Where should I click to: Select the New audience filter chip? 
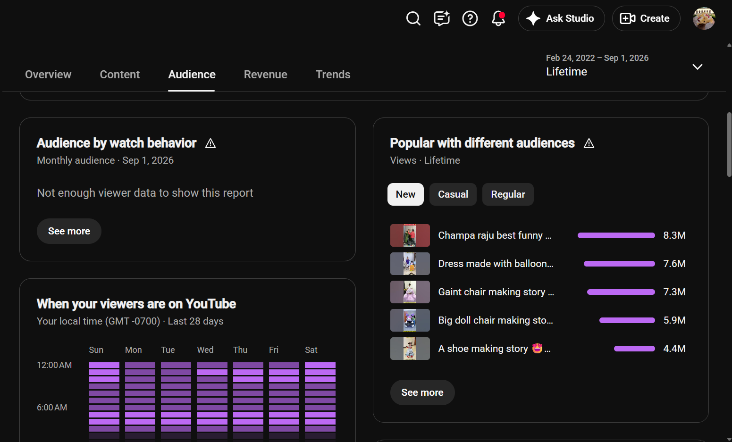point(405,194)
